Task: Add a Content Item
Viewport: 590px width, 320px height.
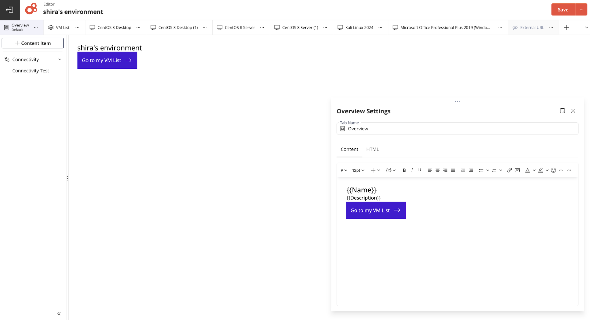Action: point(33,43)
